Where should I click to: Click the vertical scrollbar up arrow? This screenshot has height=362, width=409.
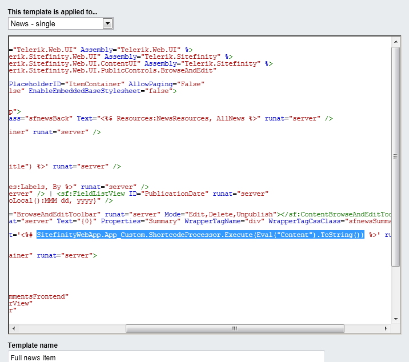395,42
